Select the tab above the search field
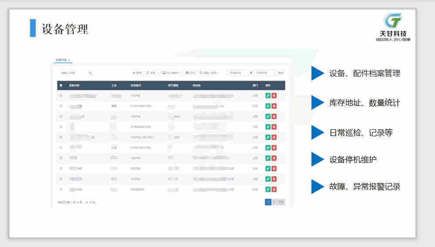Viewport: 435px width, 247px height. point(60,60)
